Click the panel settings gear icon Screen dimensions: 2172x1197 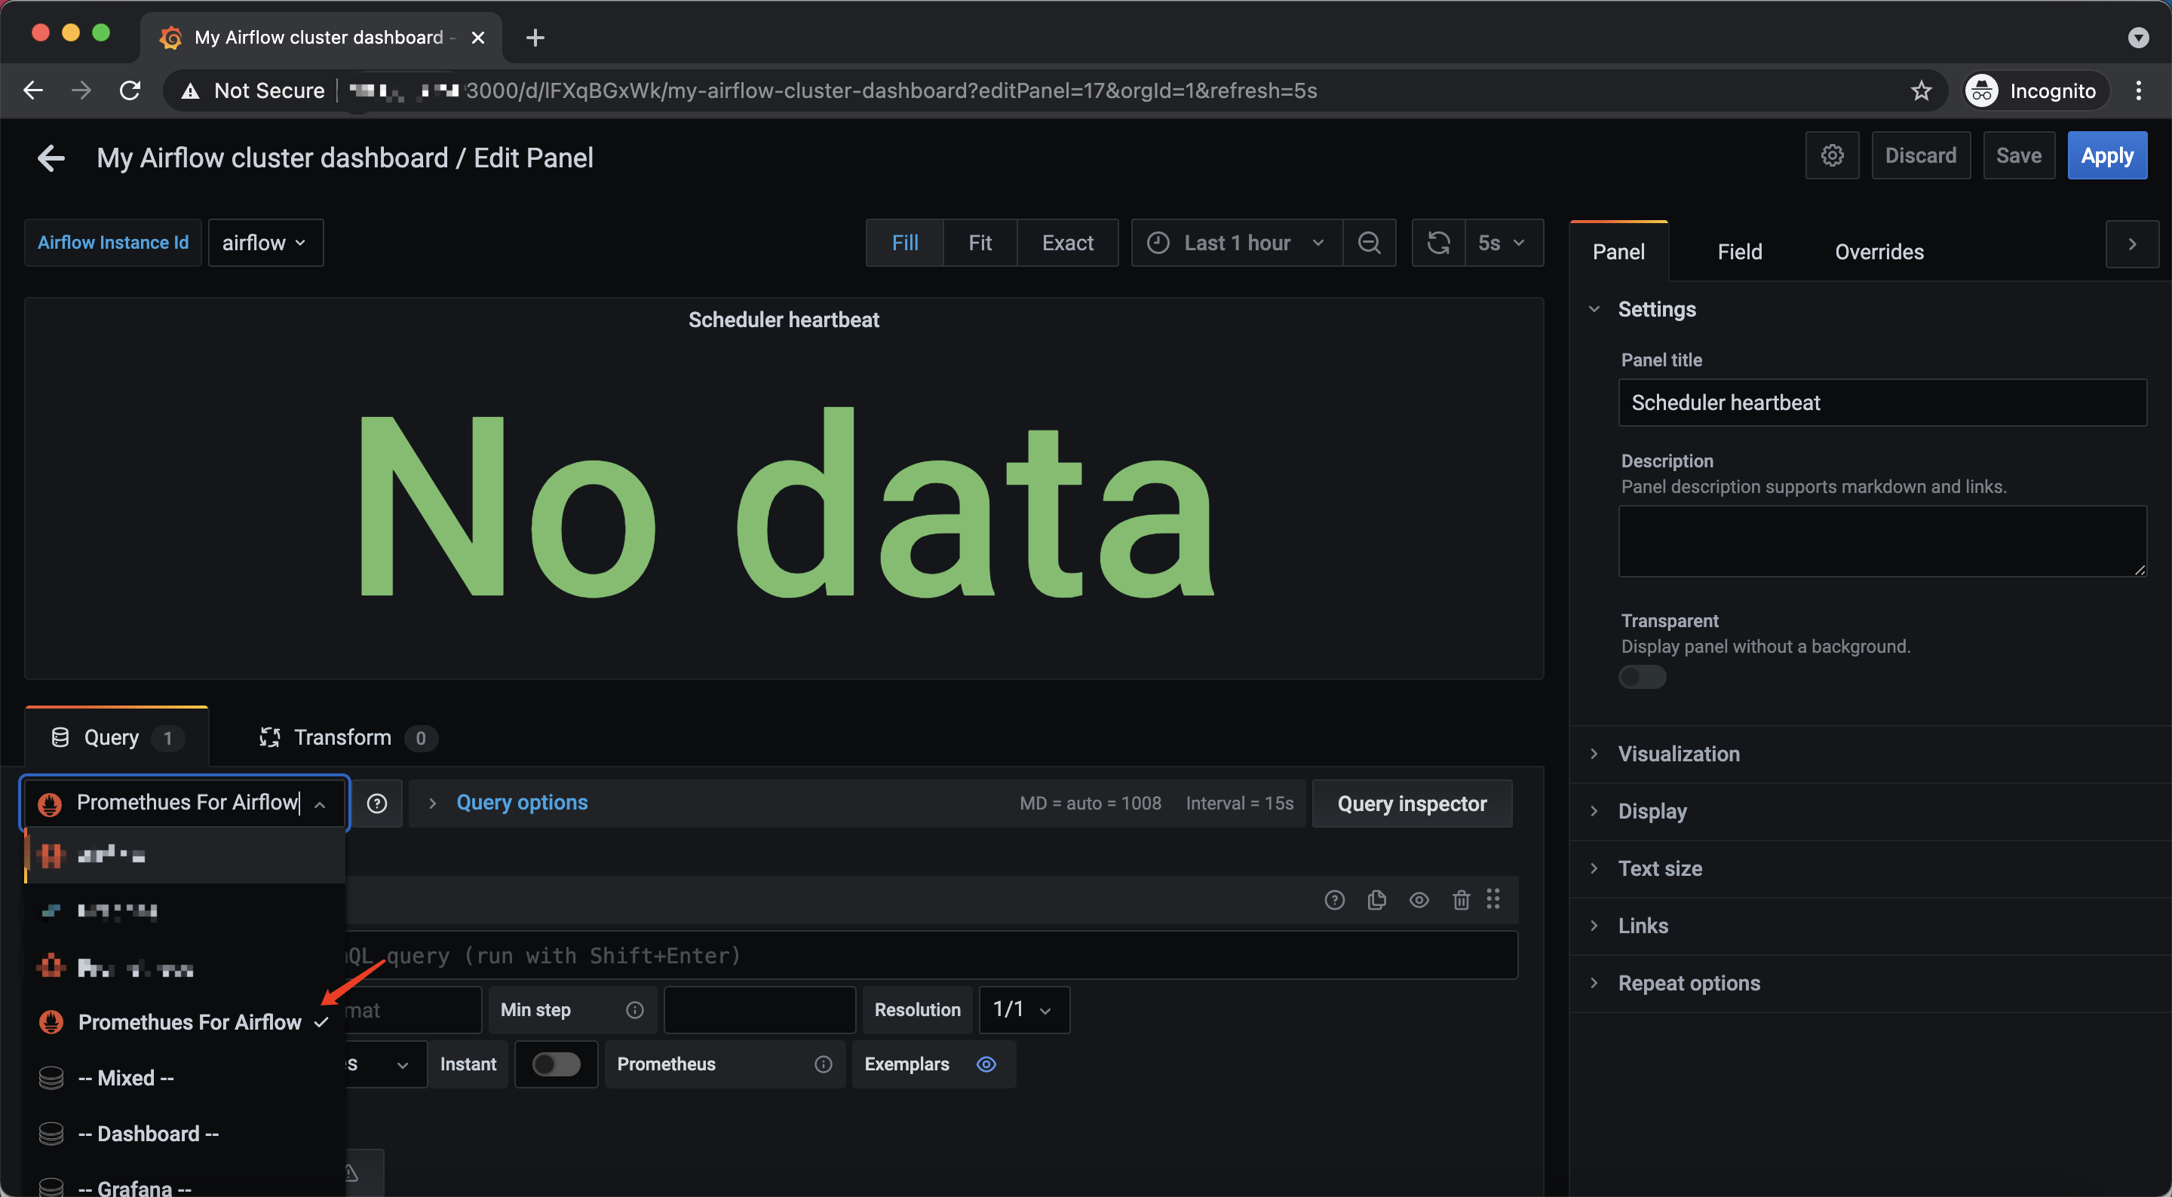point(1831,155)
